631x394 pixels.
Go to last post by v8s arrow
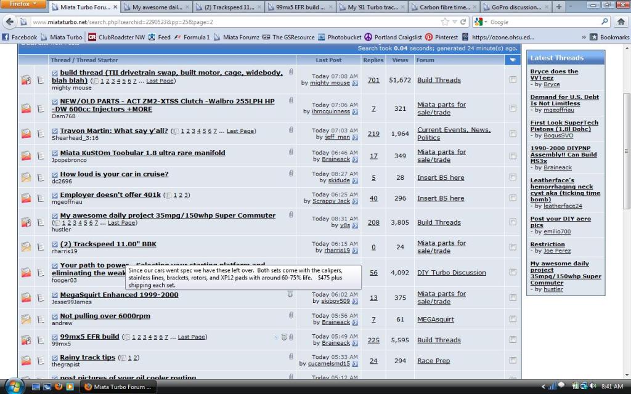tap(355, 226)
